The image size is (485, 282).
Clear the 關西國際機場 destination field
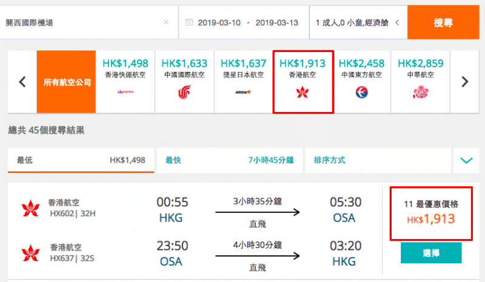click(x=166, y=22)
